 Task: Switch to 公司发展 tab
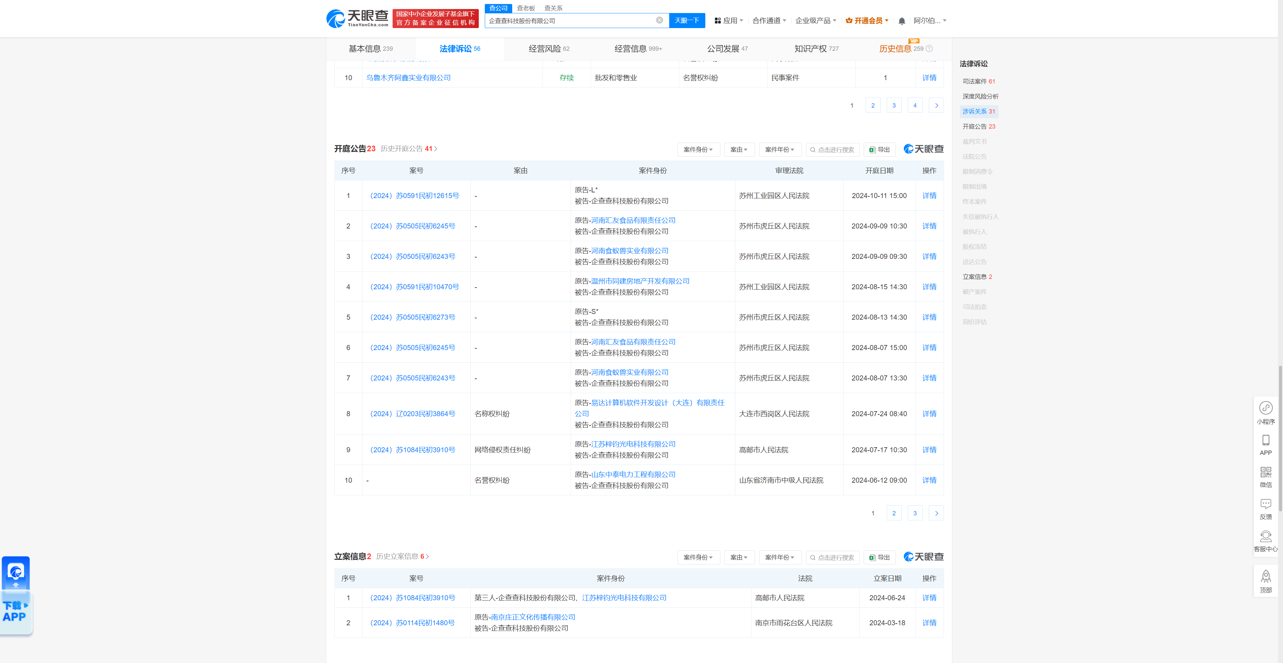pyautogui.click(x=727, y=48)
